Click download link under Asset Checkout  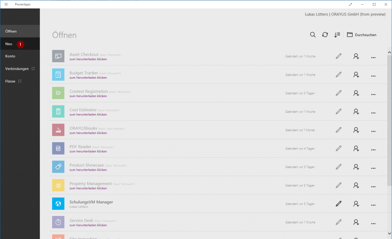pyautogui.click(x=88, y=59)
